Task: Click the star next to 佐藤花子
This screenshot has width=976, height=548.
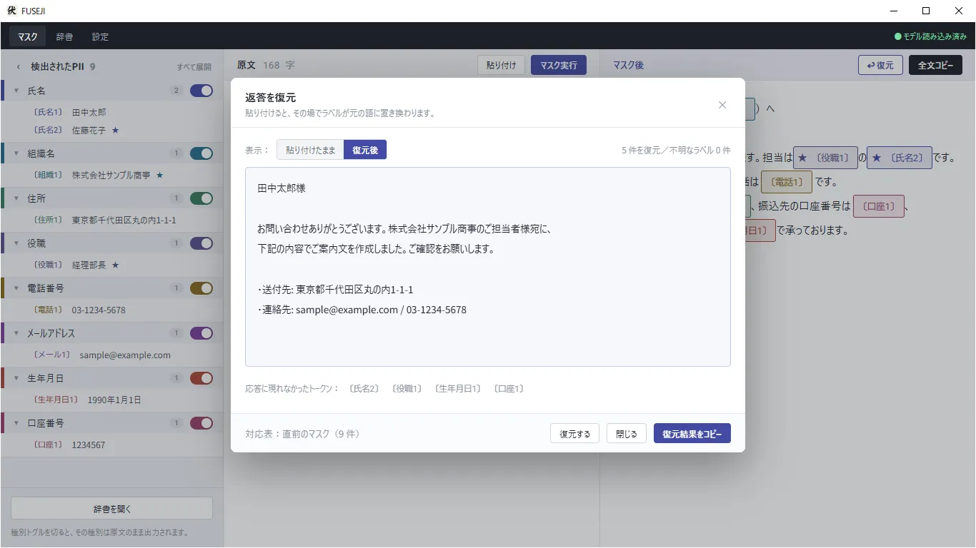Action: click(x=115, y=131)
